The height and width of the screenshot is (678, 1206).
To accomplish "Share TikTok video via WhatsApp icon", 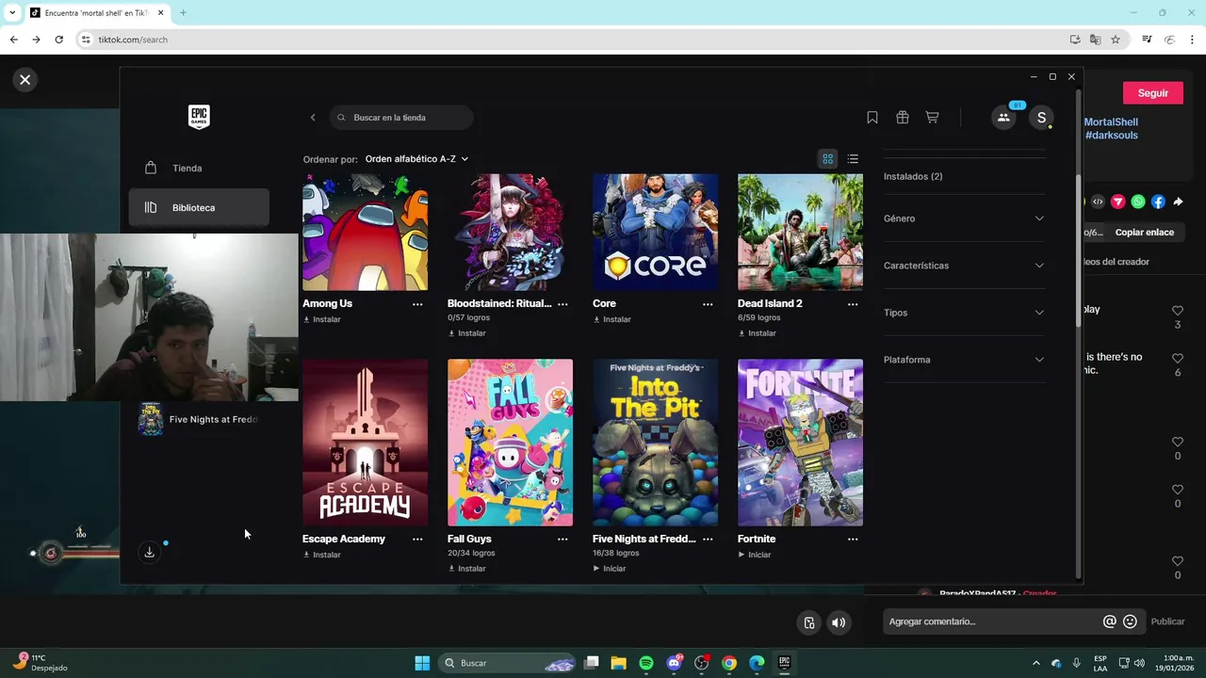I will [x=1138, y=202].
